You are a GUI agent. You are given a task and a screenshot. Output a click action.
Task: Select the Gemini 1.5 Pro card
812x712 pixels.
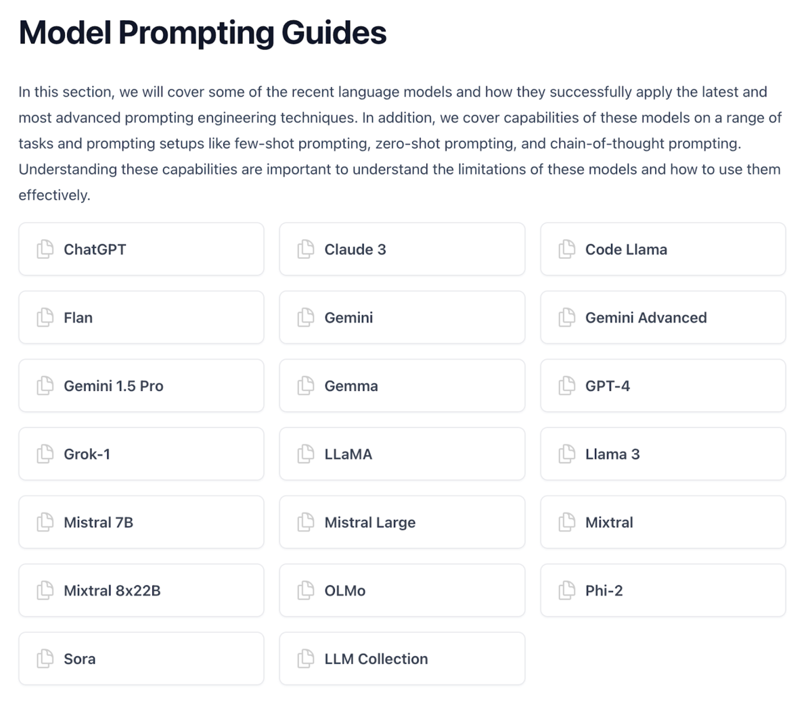coord(141,385)
